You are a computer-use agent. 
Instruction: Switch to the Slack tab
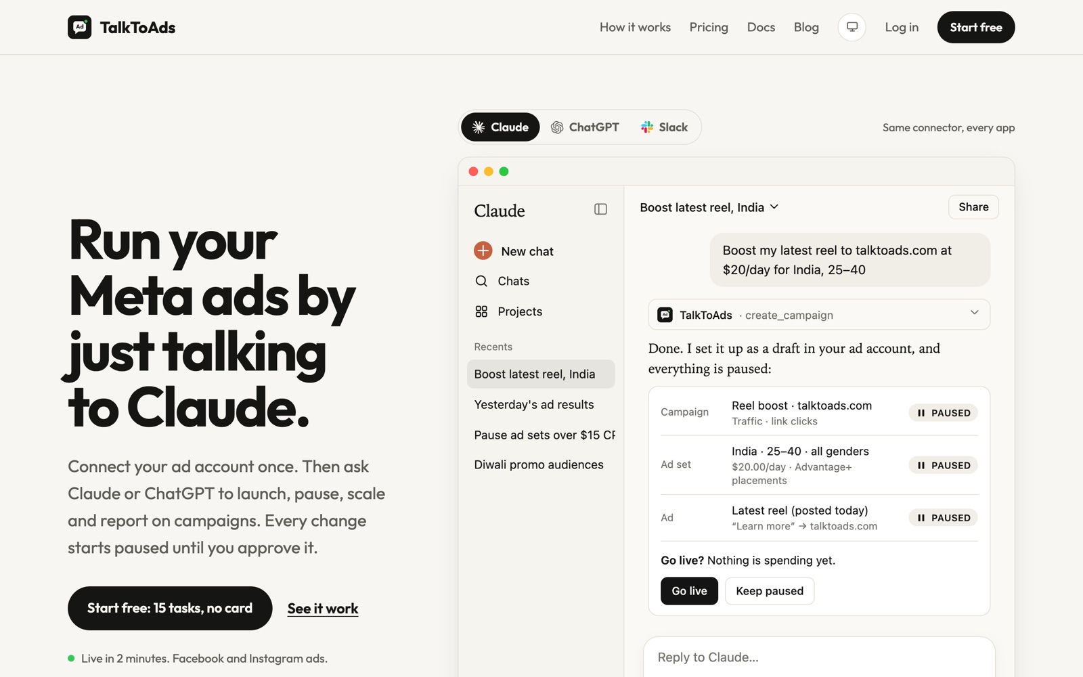664,127
